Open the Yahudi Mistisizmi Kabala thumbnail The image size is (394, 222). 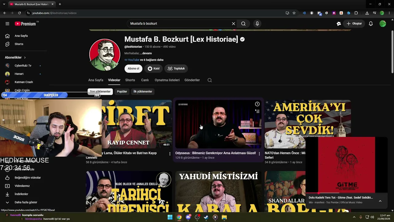[218, 191]
